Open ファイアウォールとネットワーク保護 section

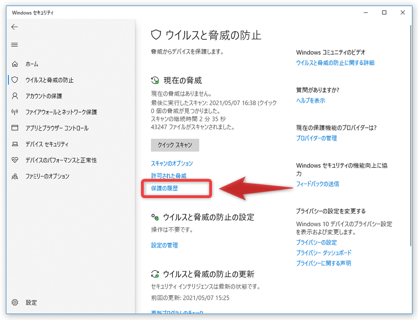point(61,112)
